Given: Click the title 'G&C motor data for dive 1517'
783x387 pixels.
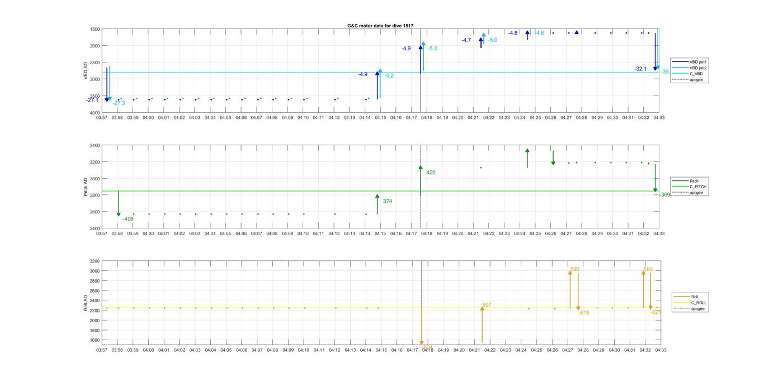Looking at the screenshot, I should tap(380, 26).
